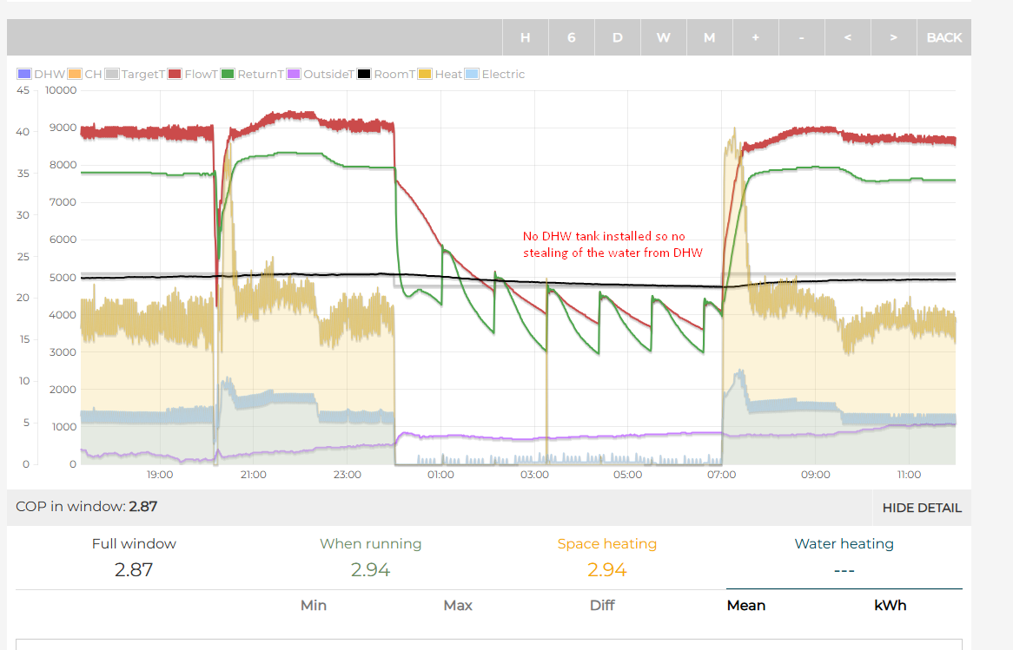Zoom in with the + button
1013x650 pixels.
(x=755, y=37)
